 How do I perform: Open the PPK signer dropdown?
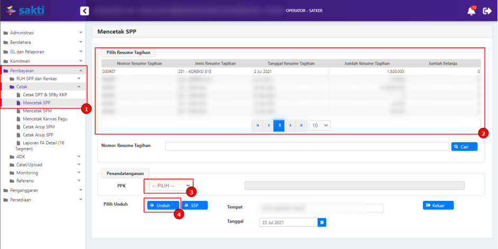[x=171, y=186]
